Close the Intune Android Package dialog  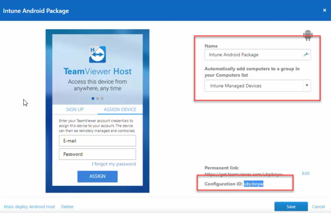[325, 10]
